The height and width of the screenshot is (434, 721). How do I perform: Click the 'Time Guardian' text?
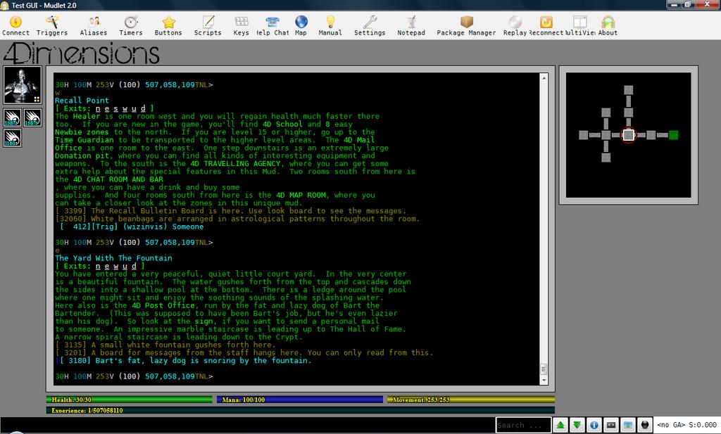point(84,140)
